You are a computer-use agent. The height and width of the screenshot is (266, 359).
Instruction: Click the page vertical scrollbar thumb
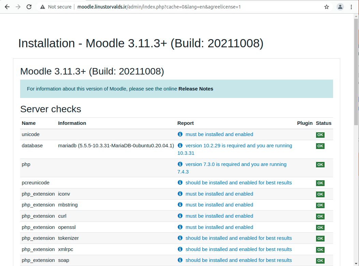pos(356,72)
